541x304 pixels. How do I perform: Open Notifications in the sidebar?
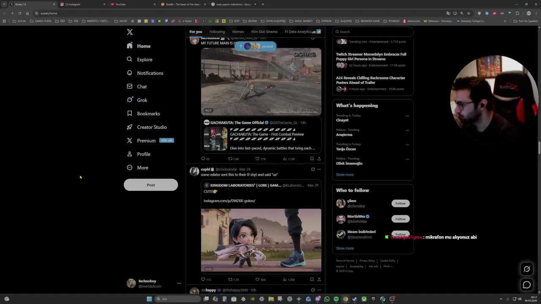pyautogui.click(x=145, y=73)
